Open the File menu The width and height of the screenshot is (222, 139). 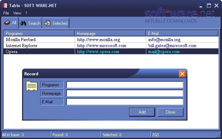pos(6,13)
